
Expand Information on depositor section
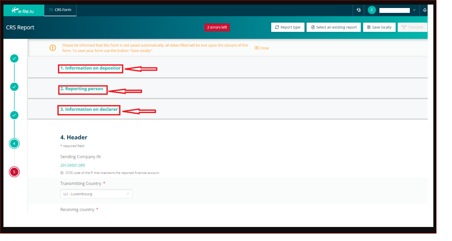click(90, 68)
